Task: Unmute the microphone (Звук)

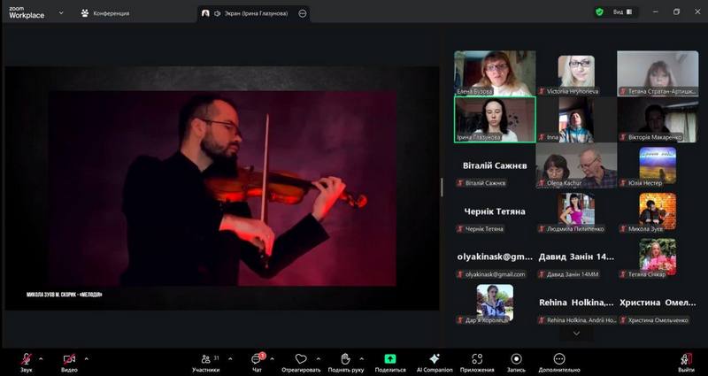Action: click(27, 360)
